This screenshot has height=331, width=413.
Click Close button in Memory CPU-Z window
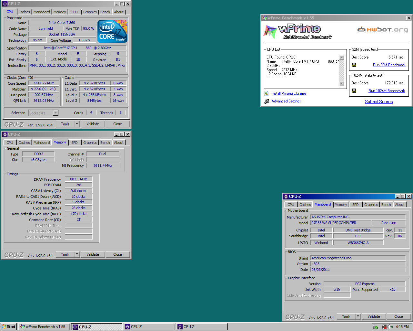pyautogui.click(x=117, y=254)
